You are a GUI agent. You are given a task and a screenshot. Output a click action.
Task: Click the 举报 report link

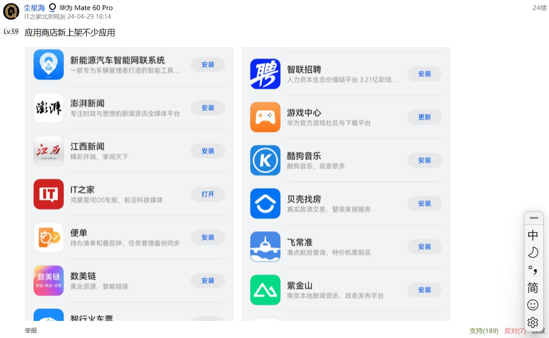pyautogui.click(x=31, y=331)
